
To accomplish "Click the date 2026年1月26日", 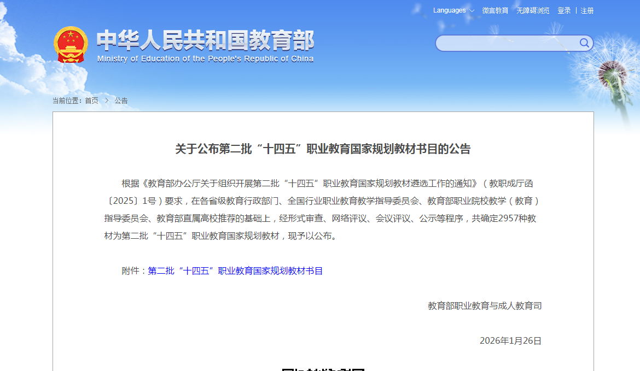I will tap(510, 341).
